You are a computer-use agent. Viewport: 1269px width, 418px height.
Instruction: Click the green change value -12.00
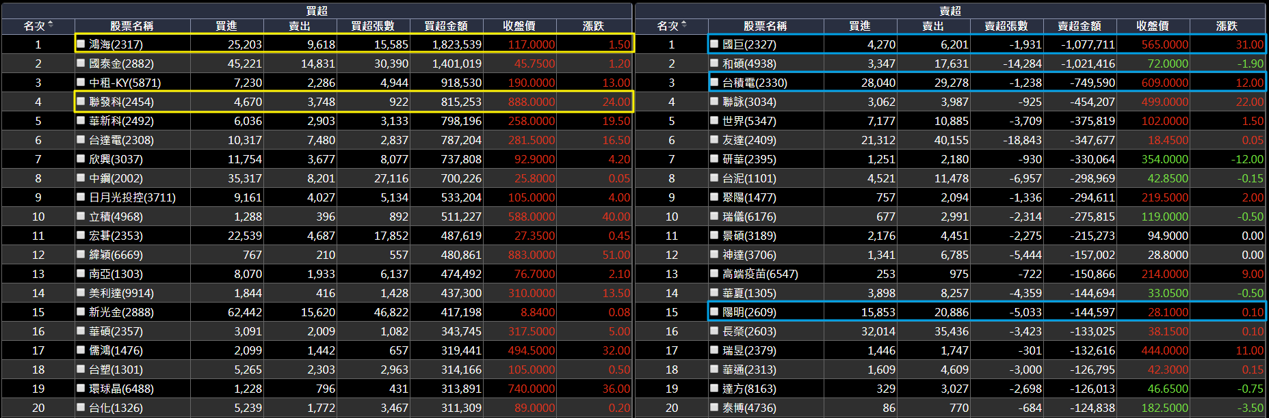pyautogui.click(x=1247, y=159)
